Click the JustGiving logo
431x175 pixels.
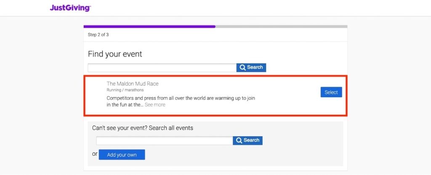click(70, 8)
